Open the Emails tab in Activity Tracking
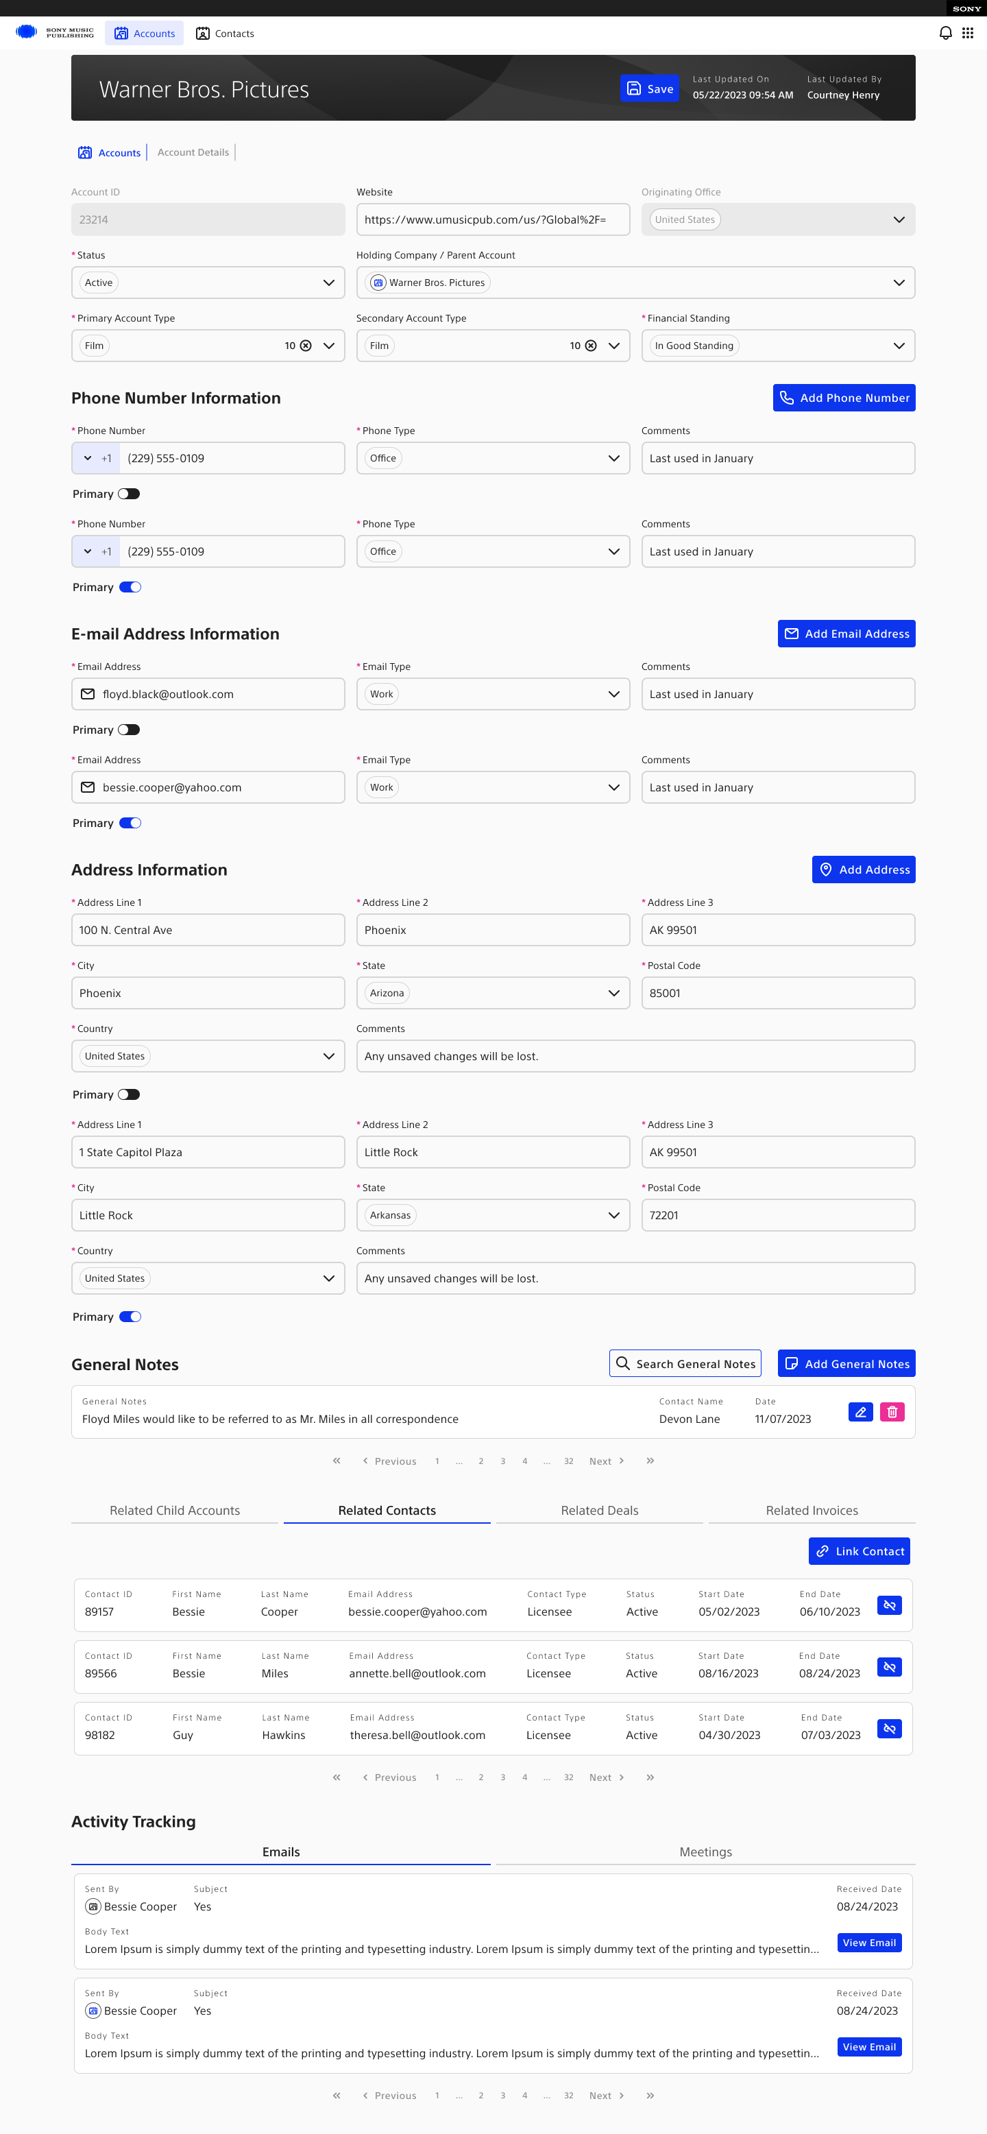Viewport: 987px width, 2134px height. coord(281,1851)
